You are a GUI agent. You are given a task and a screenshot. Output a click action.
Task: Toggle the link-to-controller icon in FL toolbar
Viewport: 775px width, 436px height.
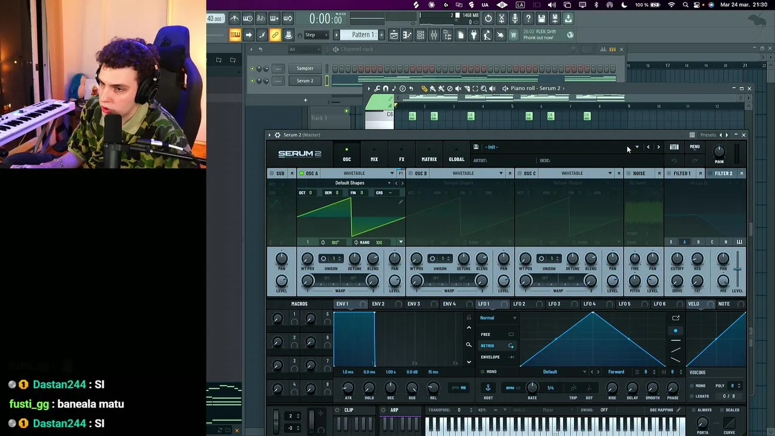(275, 35)
